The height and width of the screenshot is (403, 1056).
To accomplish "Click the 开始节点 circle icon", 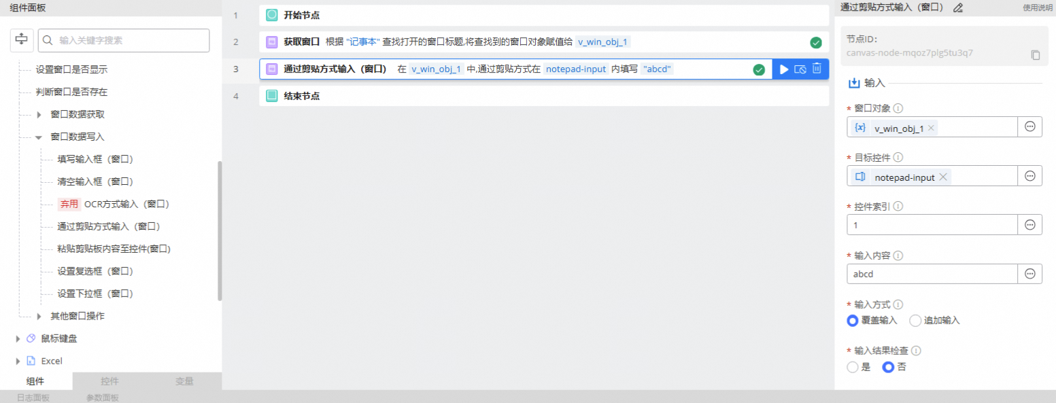I will 272,14.
